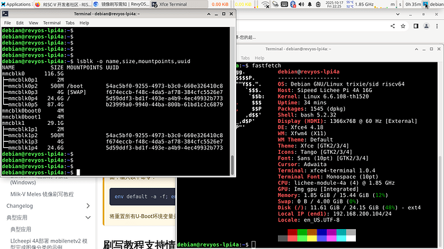
Task: Open the Terminal menu in front terminal
Action: pos(52,23)
